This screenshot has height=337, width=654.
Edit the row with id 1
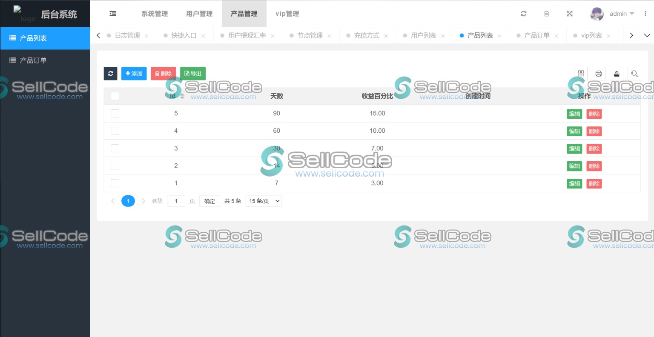point(574,184)
